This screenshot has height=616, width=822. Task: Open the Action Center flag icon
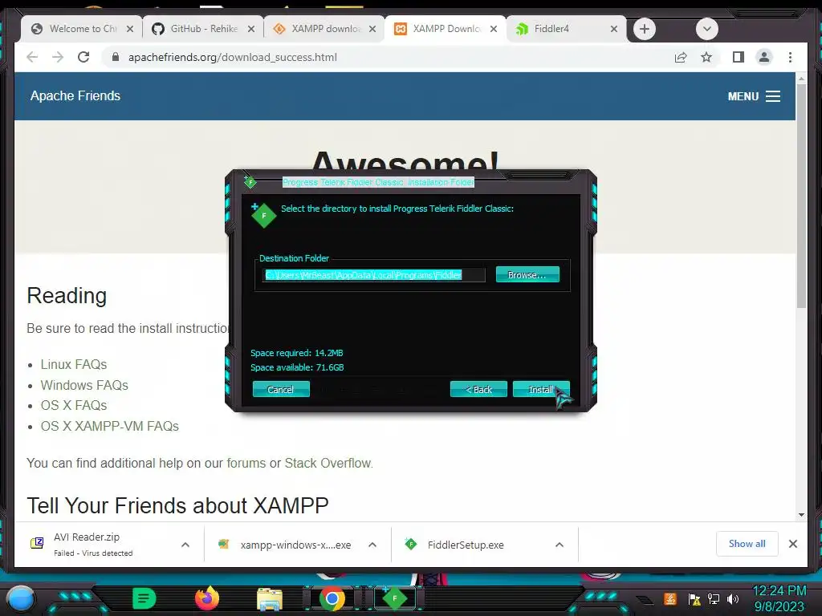[x=694, y=599]
